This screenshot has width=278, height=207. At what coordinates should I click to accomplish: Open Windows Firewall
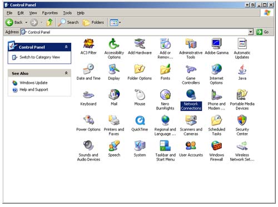coord(216,151)
